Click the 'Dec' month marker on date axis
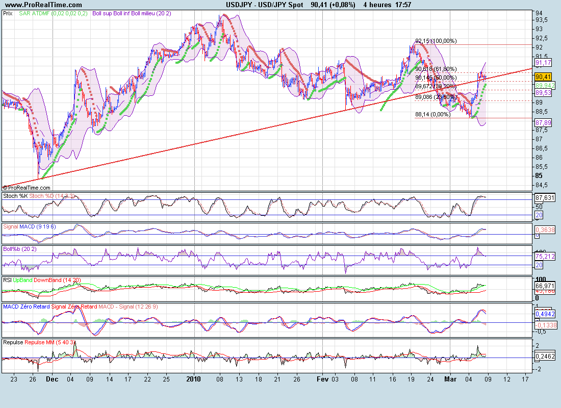 [x=52, y=379]
